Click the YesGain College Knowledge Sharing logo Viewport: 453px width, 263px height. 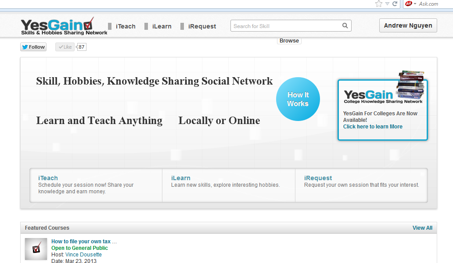pyautogui.click(x=382, y=97)
